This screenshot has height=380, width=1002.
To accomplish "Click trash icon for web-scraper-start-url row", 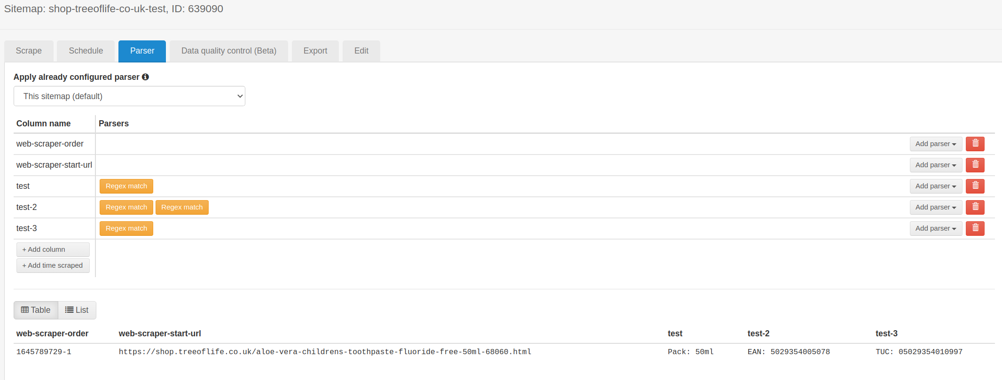I will (x=975, y=165).
